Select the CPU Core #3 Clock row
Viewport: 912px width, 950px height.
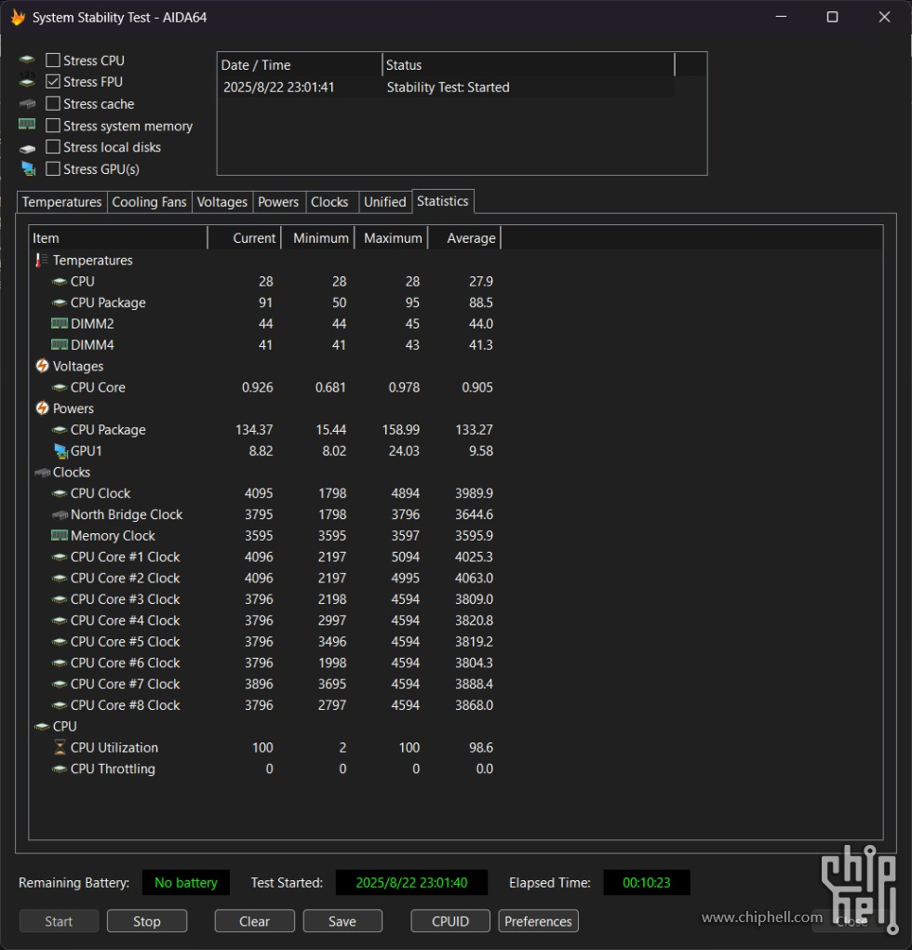coord(263,599)
